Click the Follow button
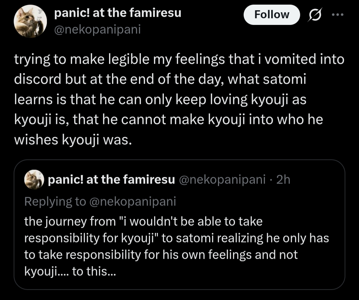 click(272, 15)
